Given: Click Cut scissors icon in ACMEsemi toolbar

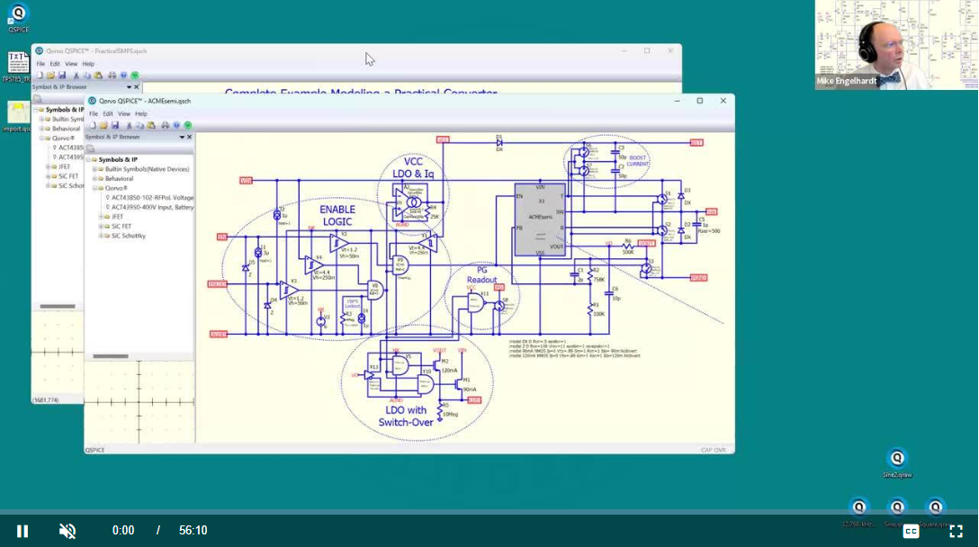Looking at the screenshot, I should (x=129, y=126).
